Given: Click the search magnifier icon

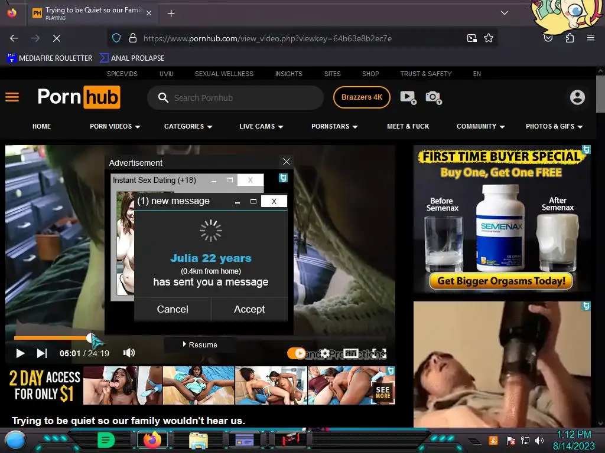Looking at the screenshot, I should pos(163,97).
